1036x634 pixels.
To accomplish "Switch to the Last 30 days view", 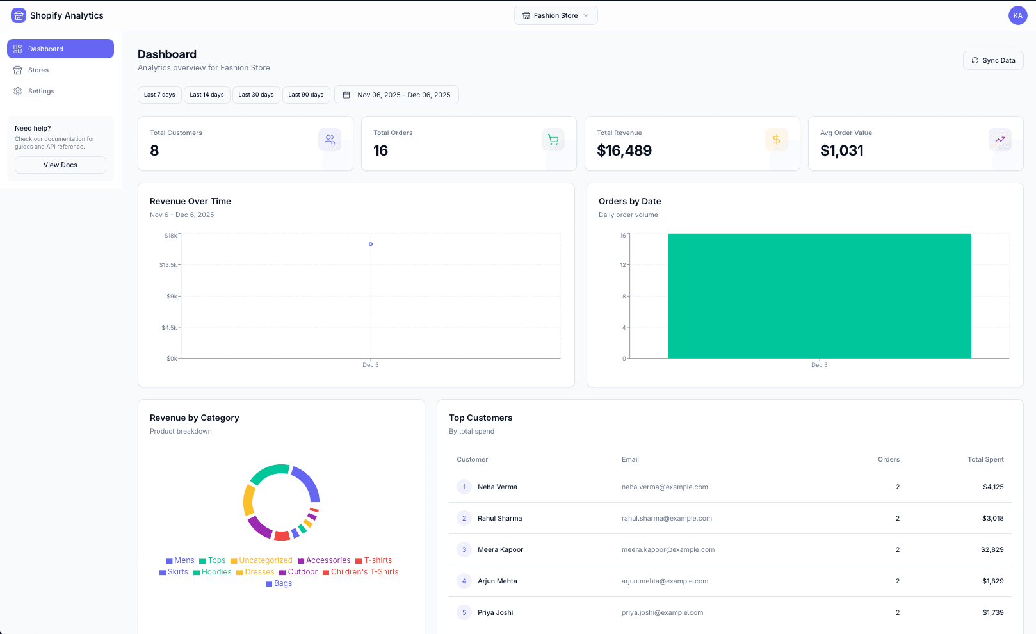I will (x=255, y=94).
